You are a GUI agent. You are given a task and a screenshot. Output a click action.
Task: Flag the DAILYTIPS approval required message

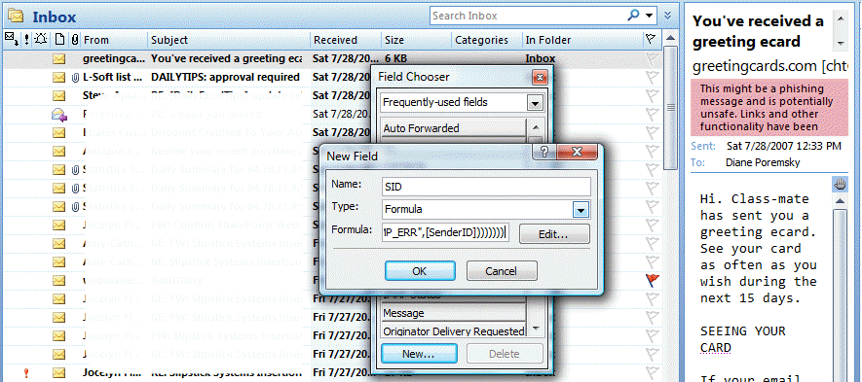(x=652, y=77)
